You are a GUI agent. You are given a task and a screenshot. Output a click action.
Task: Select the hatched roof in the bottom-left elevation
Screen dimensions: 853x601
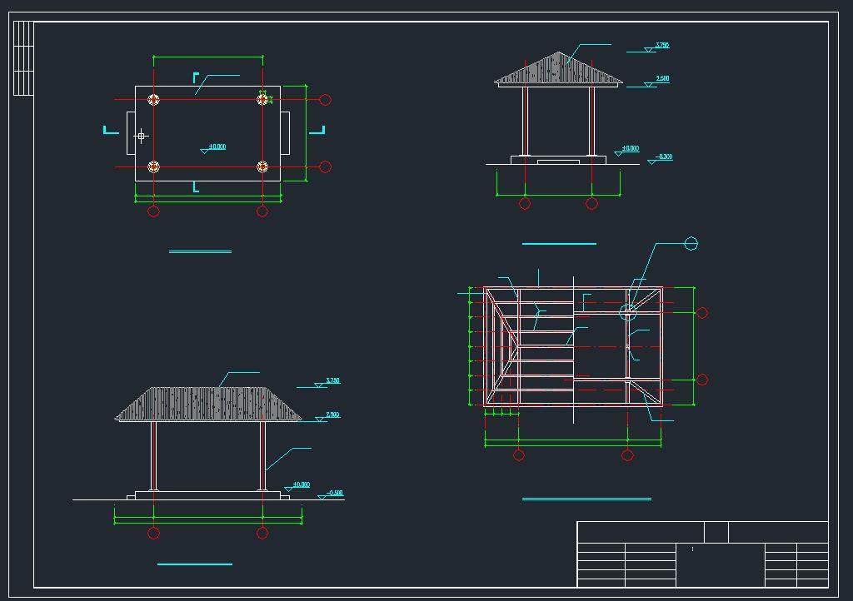coord(208,405)
